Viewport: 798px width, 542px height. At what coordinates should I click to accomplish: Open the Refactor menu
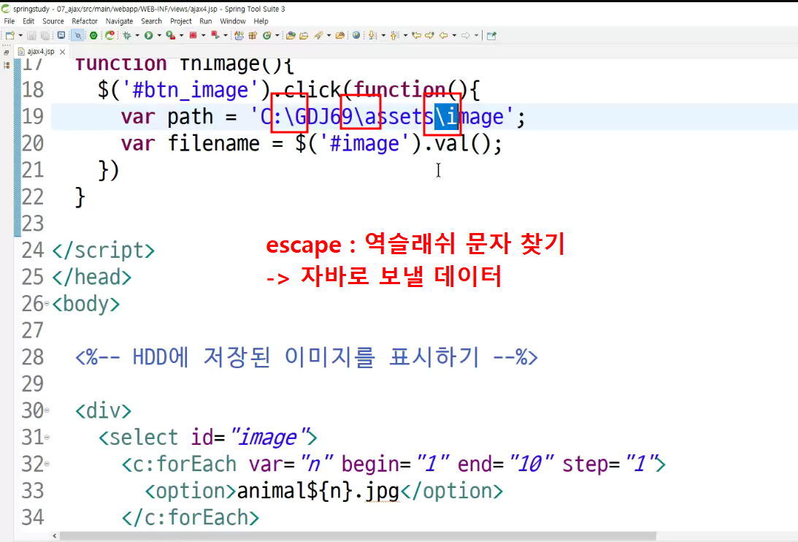tap(85, 21)
